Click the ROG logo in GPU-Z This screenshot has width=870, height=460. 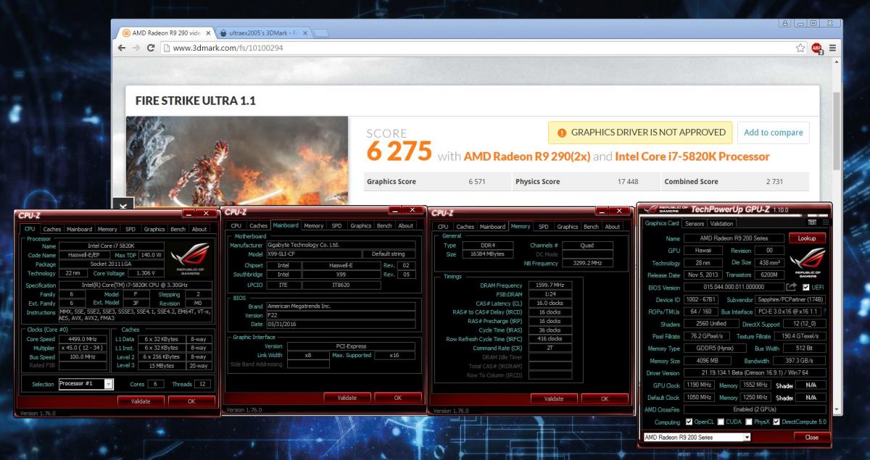tap(808, 262)
